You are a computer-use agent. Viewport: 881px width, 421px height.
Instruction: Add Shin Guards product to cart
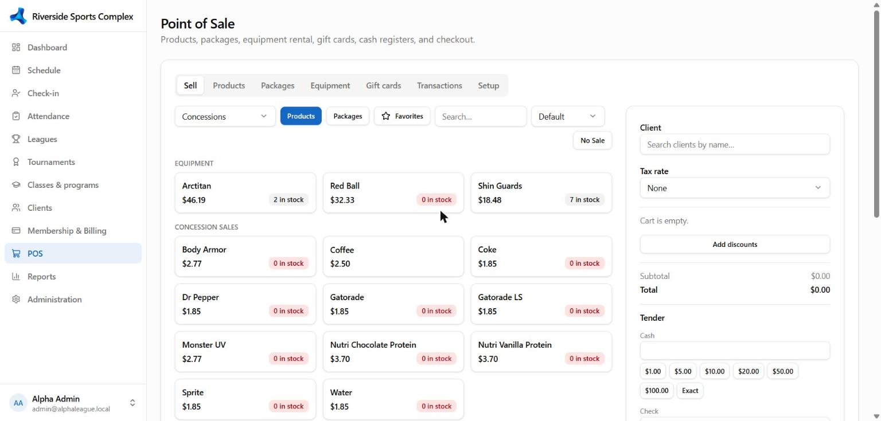(x=541, y=193)
